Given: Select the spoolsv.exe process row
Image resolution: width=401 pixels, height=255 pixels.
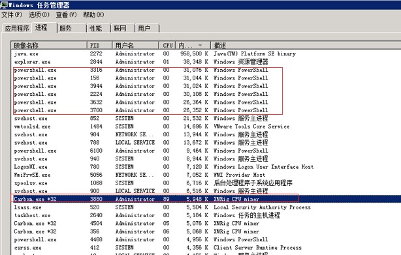Looking at the screenshot, I should pos(206,183).
